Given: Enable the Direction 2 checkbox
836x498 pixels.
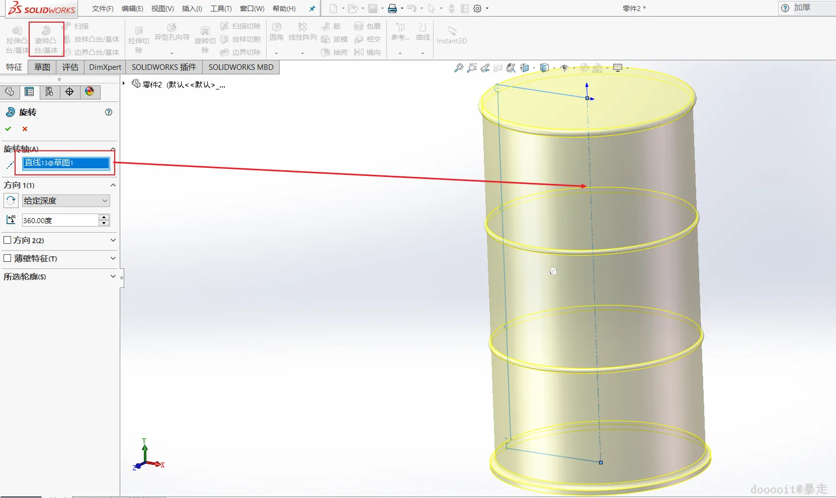Looking at the screenshot, I should click(x=8, y=240).
